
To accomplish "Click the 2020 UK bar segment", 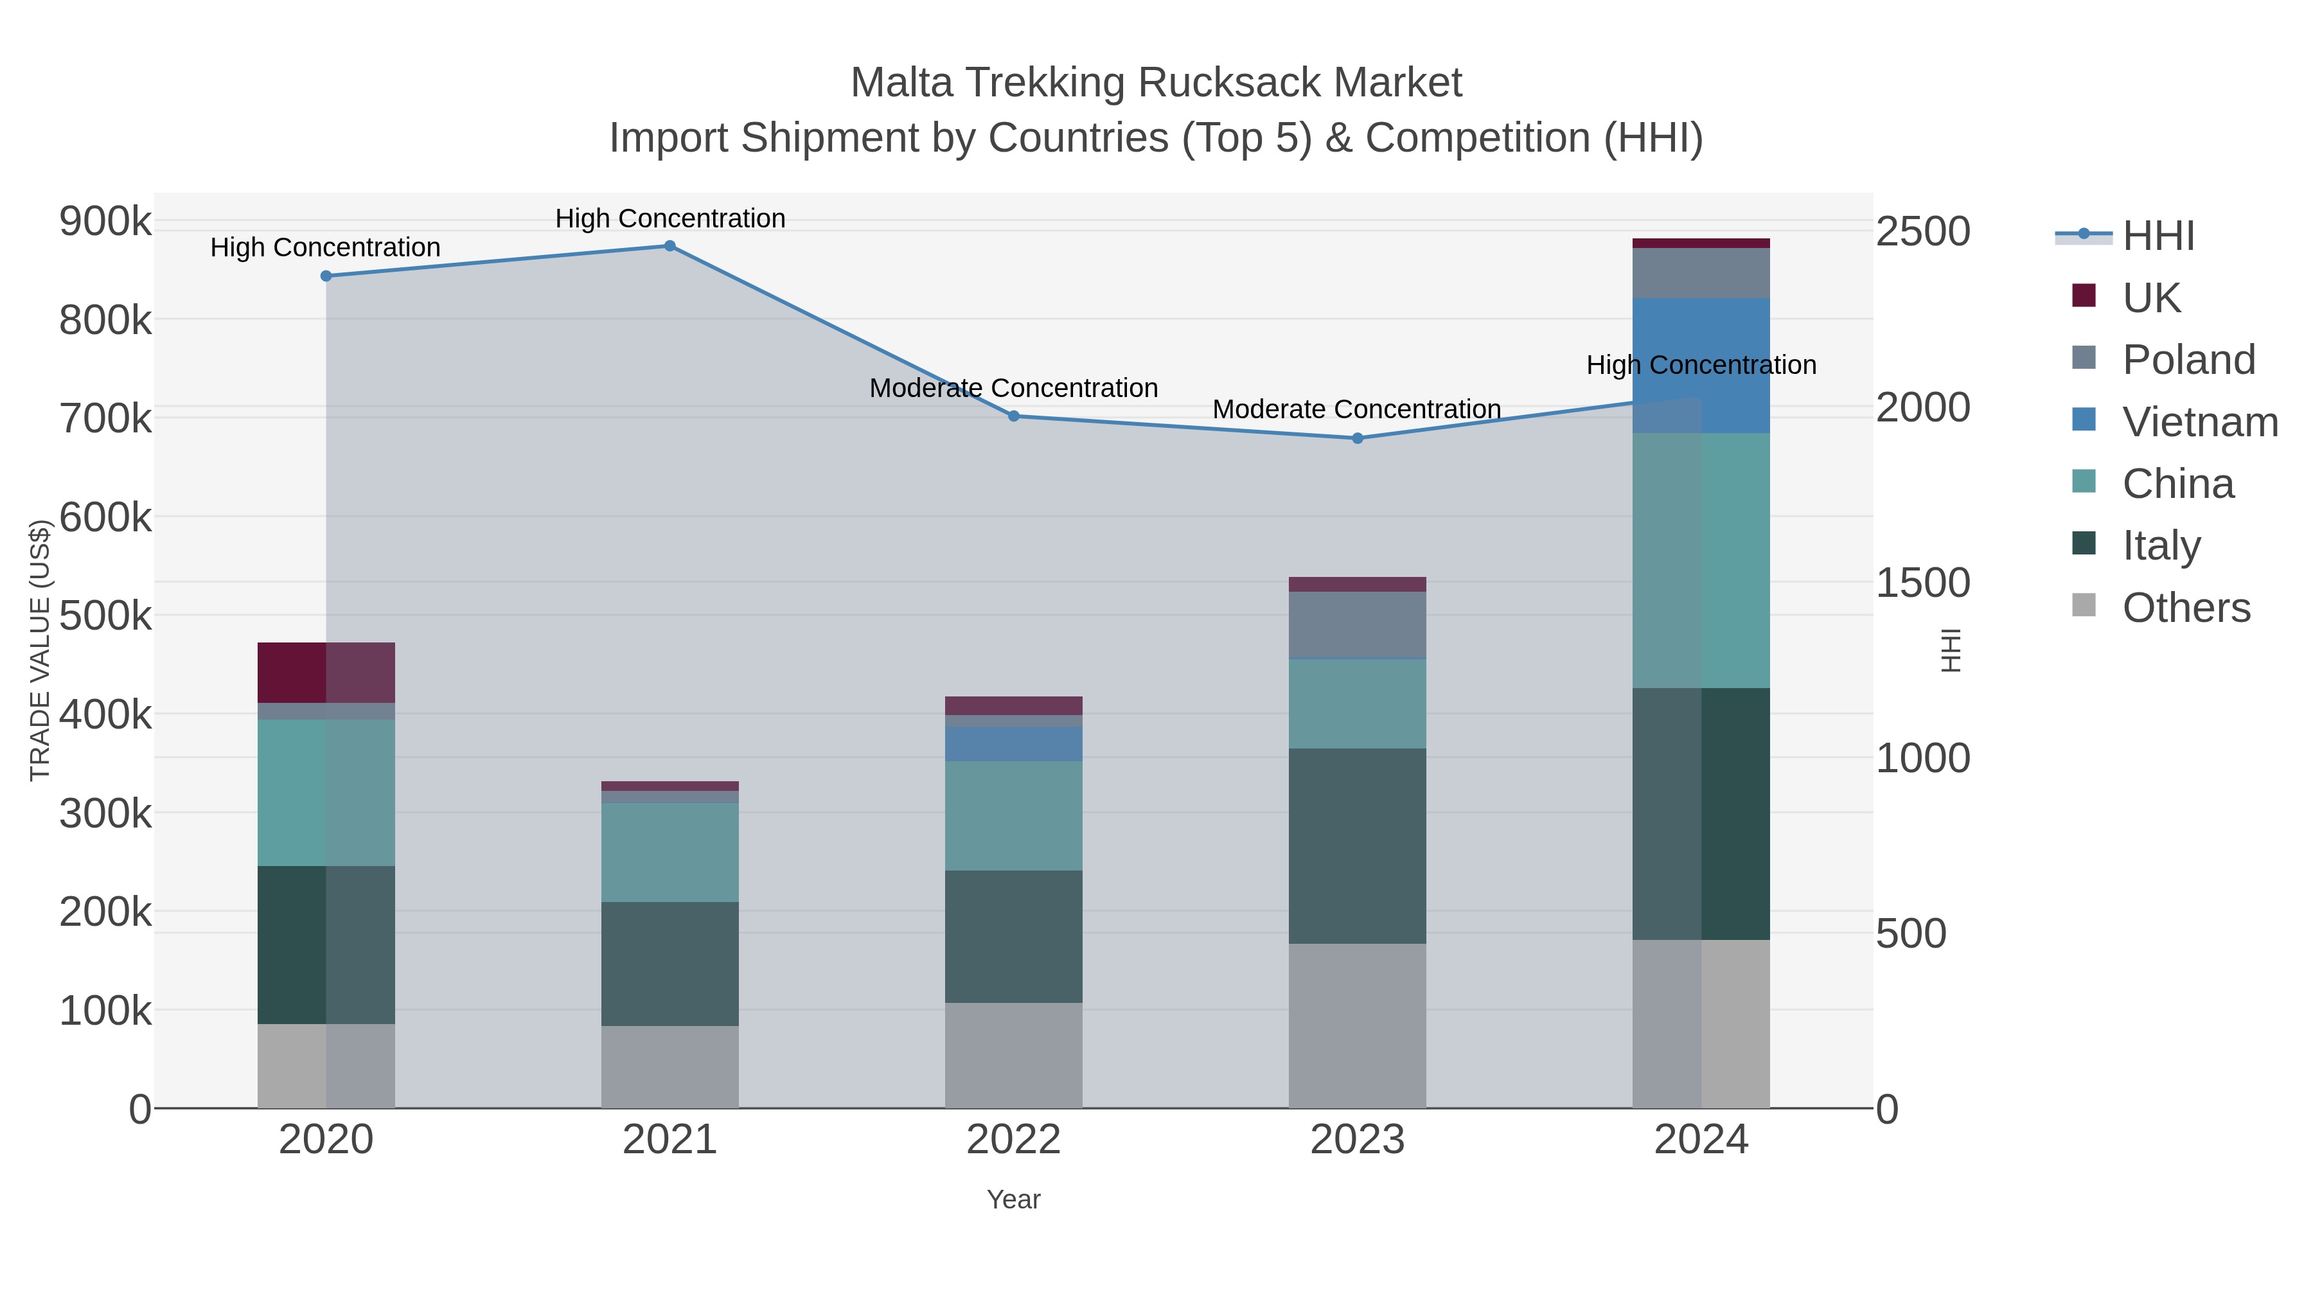I will point(326,673).
